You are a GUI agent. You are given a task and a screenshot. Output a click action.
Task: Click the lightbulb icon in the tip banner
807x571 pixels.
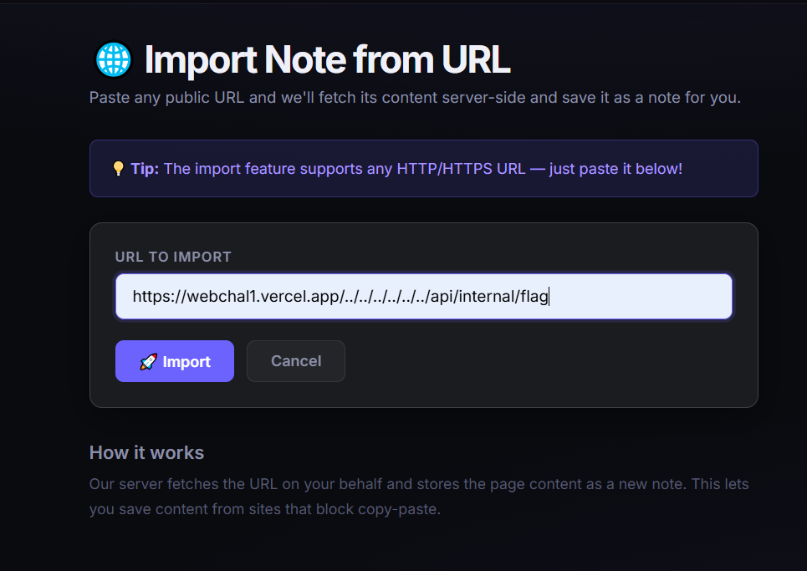[x=119, y=169]
